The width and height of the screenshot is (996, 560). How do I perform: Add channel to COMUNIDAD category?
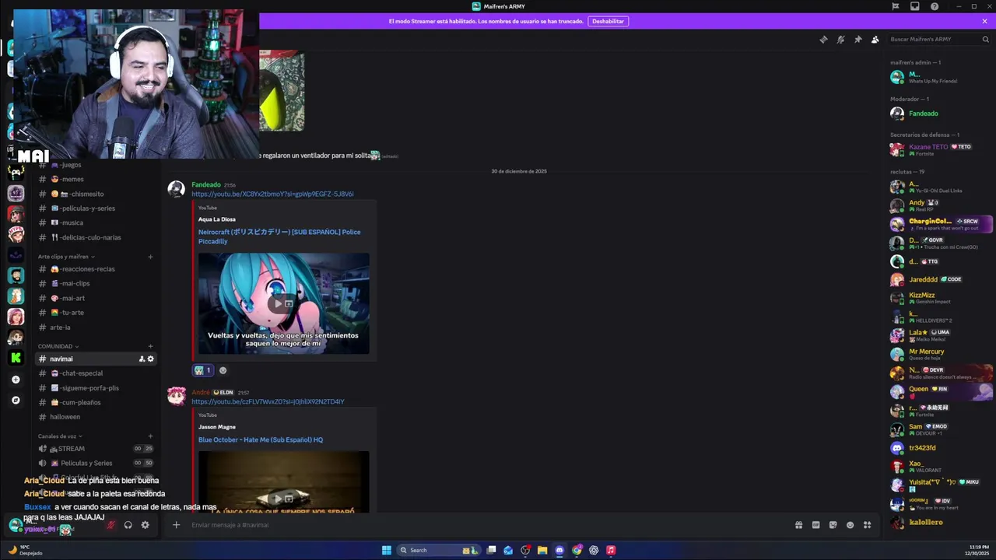150,346
